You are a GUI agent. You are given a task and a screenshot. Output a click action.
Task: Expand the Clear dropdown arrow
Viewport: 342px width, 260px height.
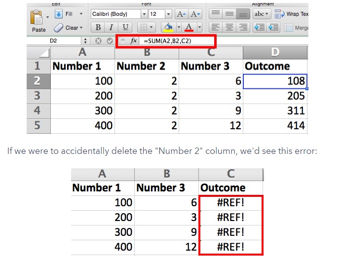(81, 28)
